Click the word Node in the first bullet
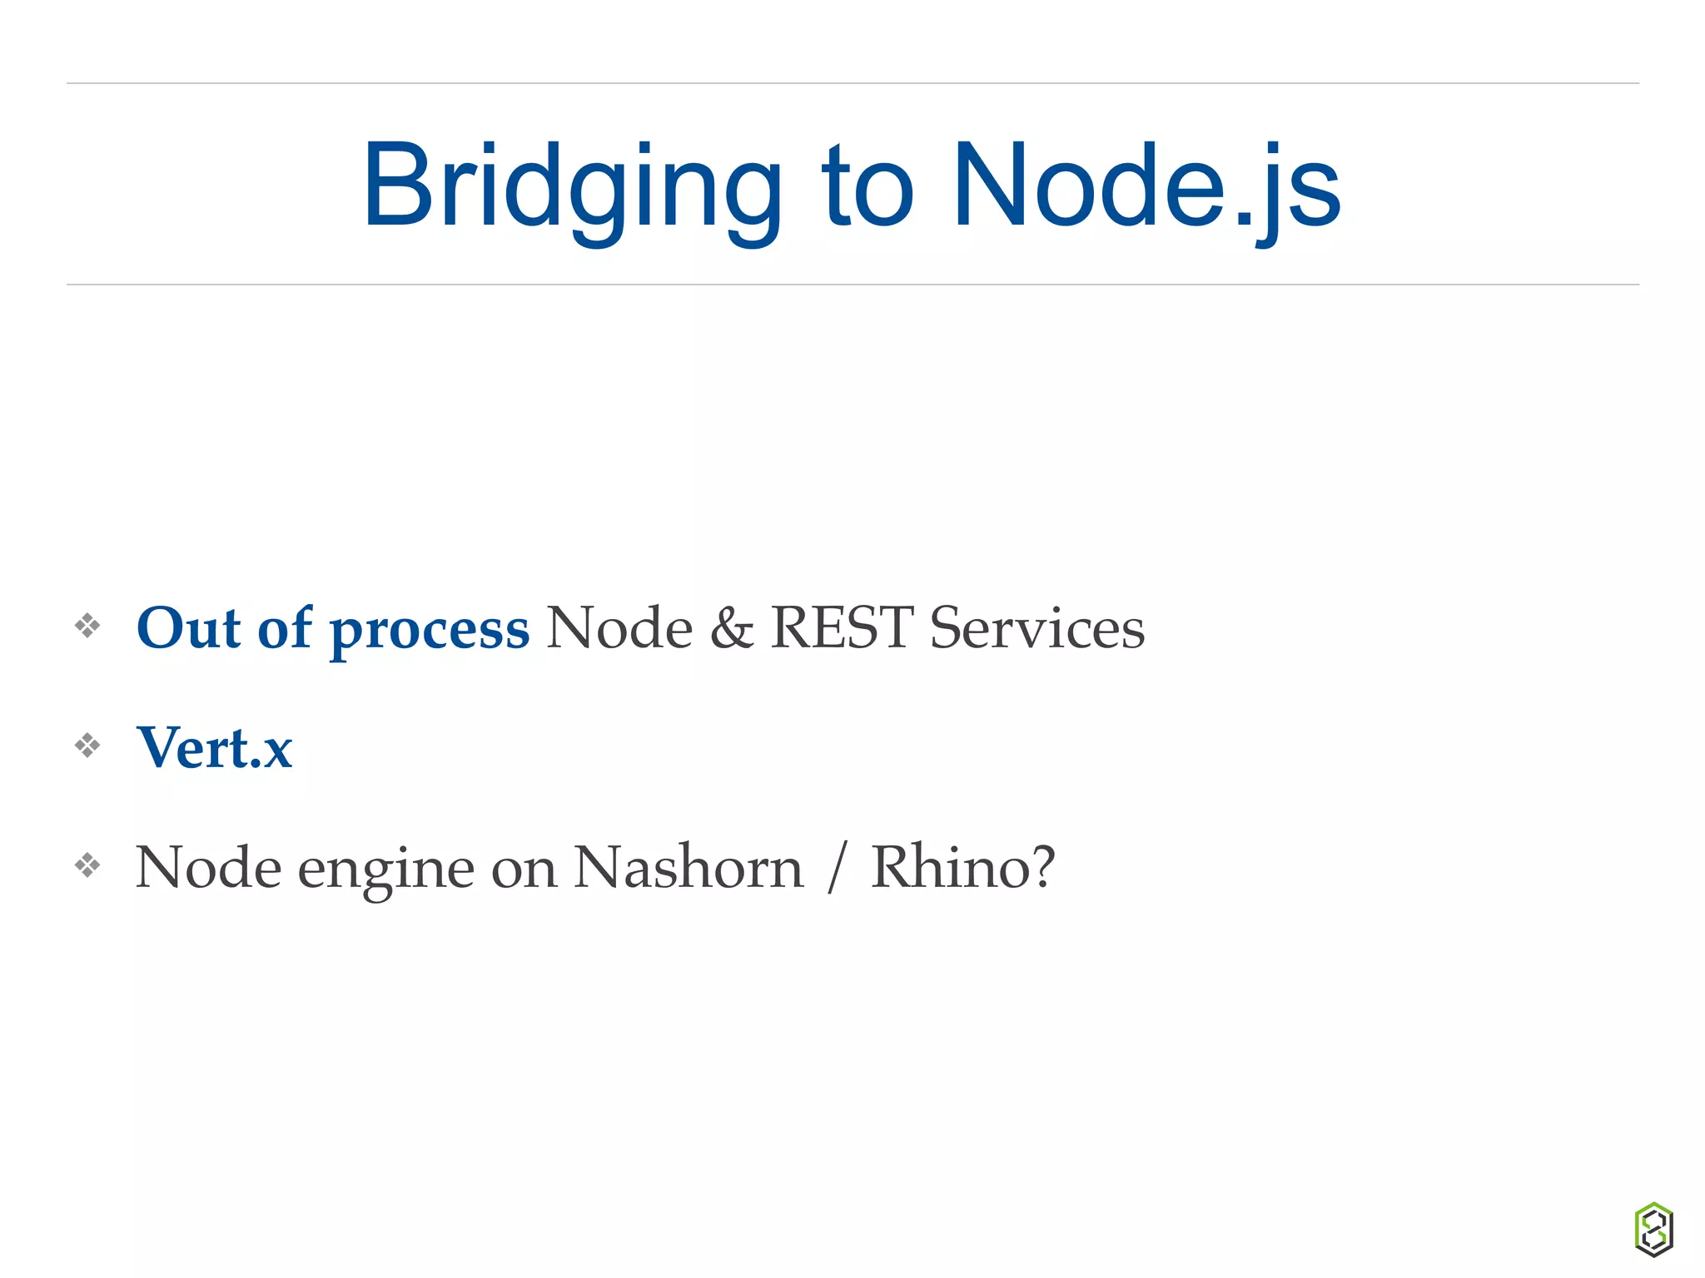The height and width of the screenshot is (1278, 1705). (x=619, y=628)
